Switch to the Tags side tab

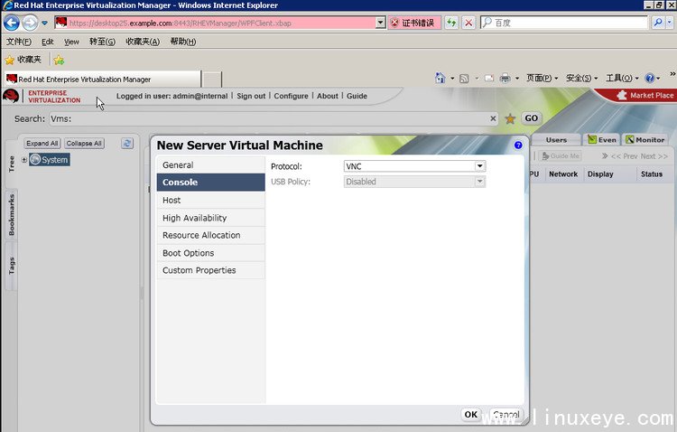pos(11,266)
